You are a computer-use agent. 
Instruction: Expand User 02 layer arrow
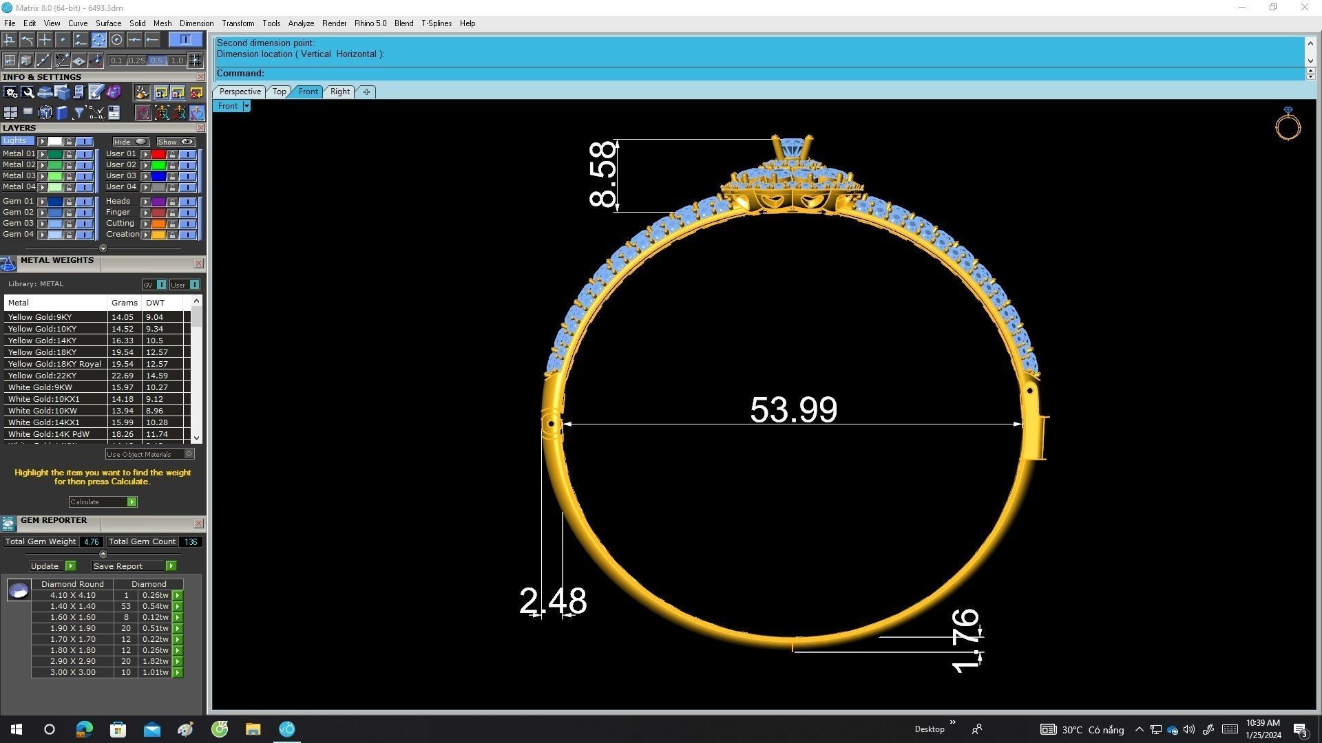(146, 165)
